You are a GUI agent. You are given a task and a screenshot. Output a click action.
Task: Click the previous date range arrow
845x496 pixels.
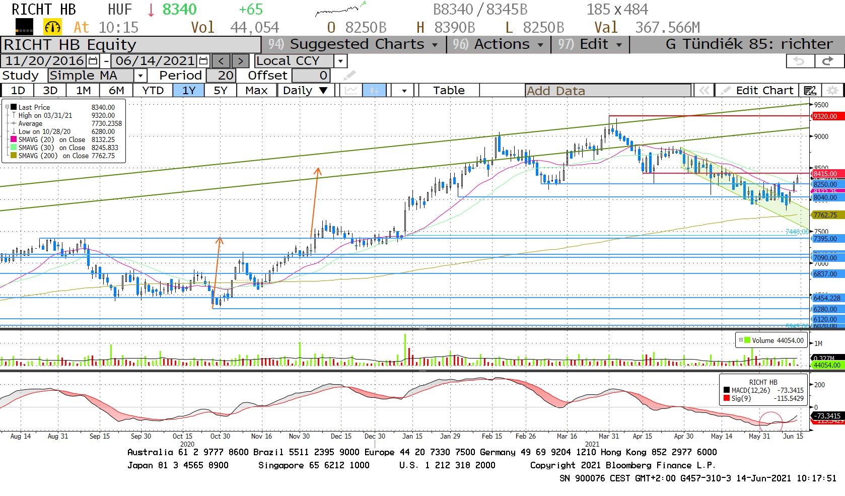pyautogui.click(x=221, y=61)
